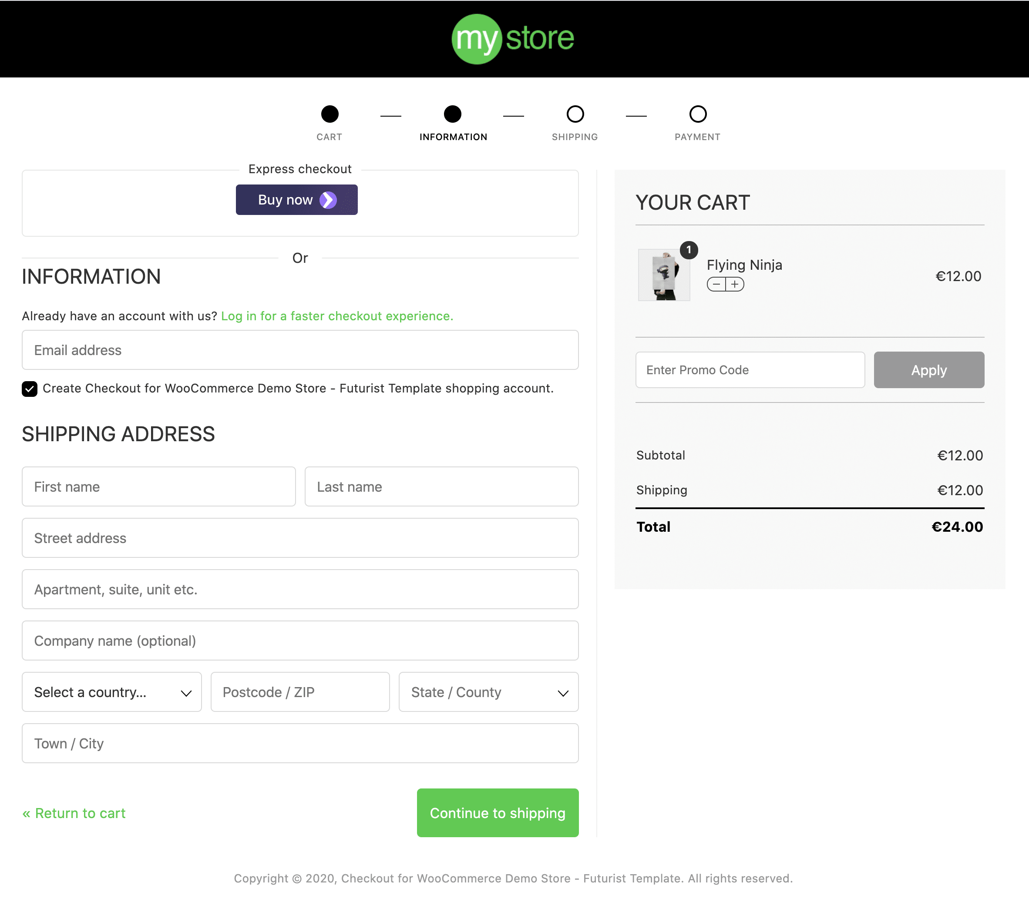Click into Enter Promo Code field
Screen dimensions: 1029x919
click(x=750, y=370)
